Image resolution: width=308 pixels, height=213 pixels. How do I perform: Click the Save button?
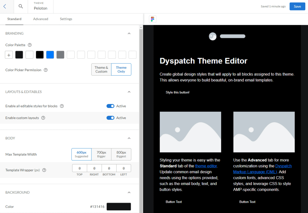(x=297, y=7)
